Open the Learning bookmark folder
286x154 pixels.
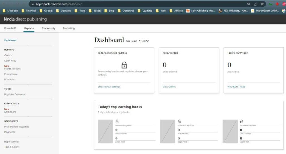tap(145, 11)
